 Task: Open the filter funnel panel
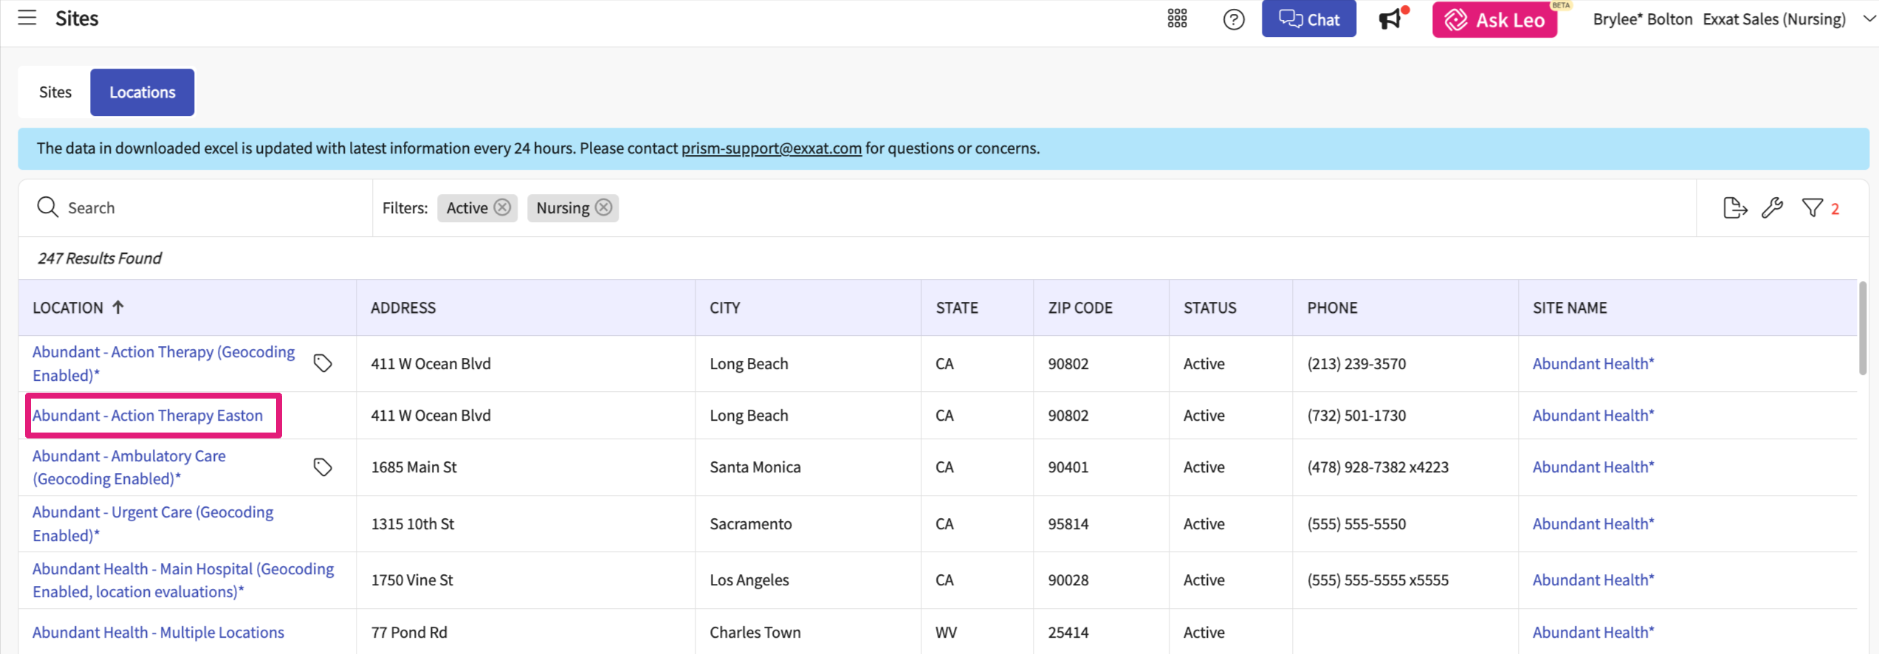click(1813, 208)
